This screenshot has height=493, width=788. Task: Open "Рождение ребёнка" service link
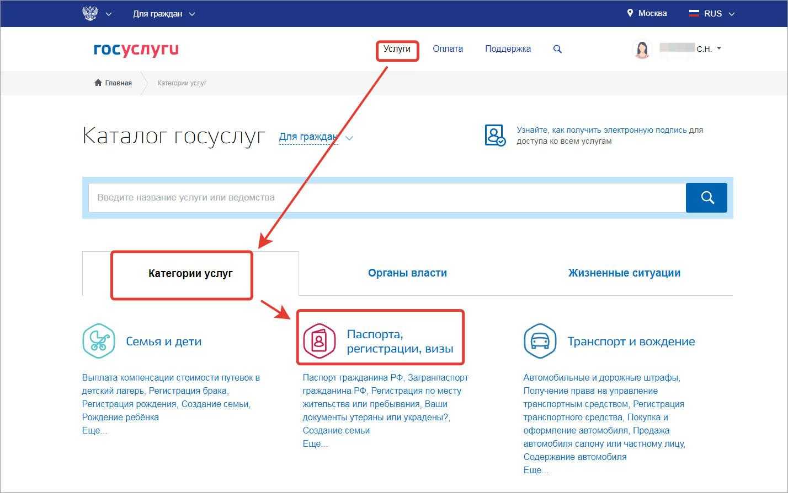120,418
